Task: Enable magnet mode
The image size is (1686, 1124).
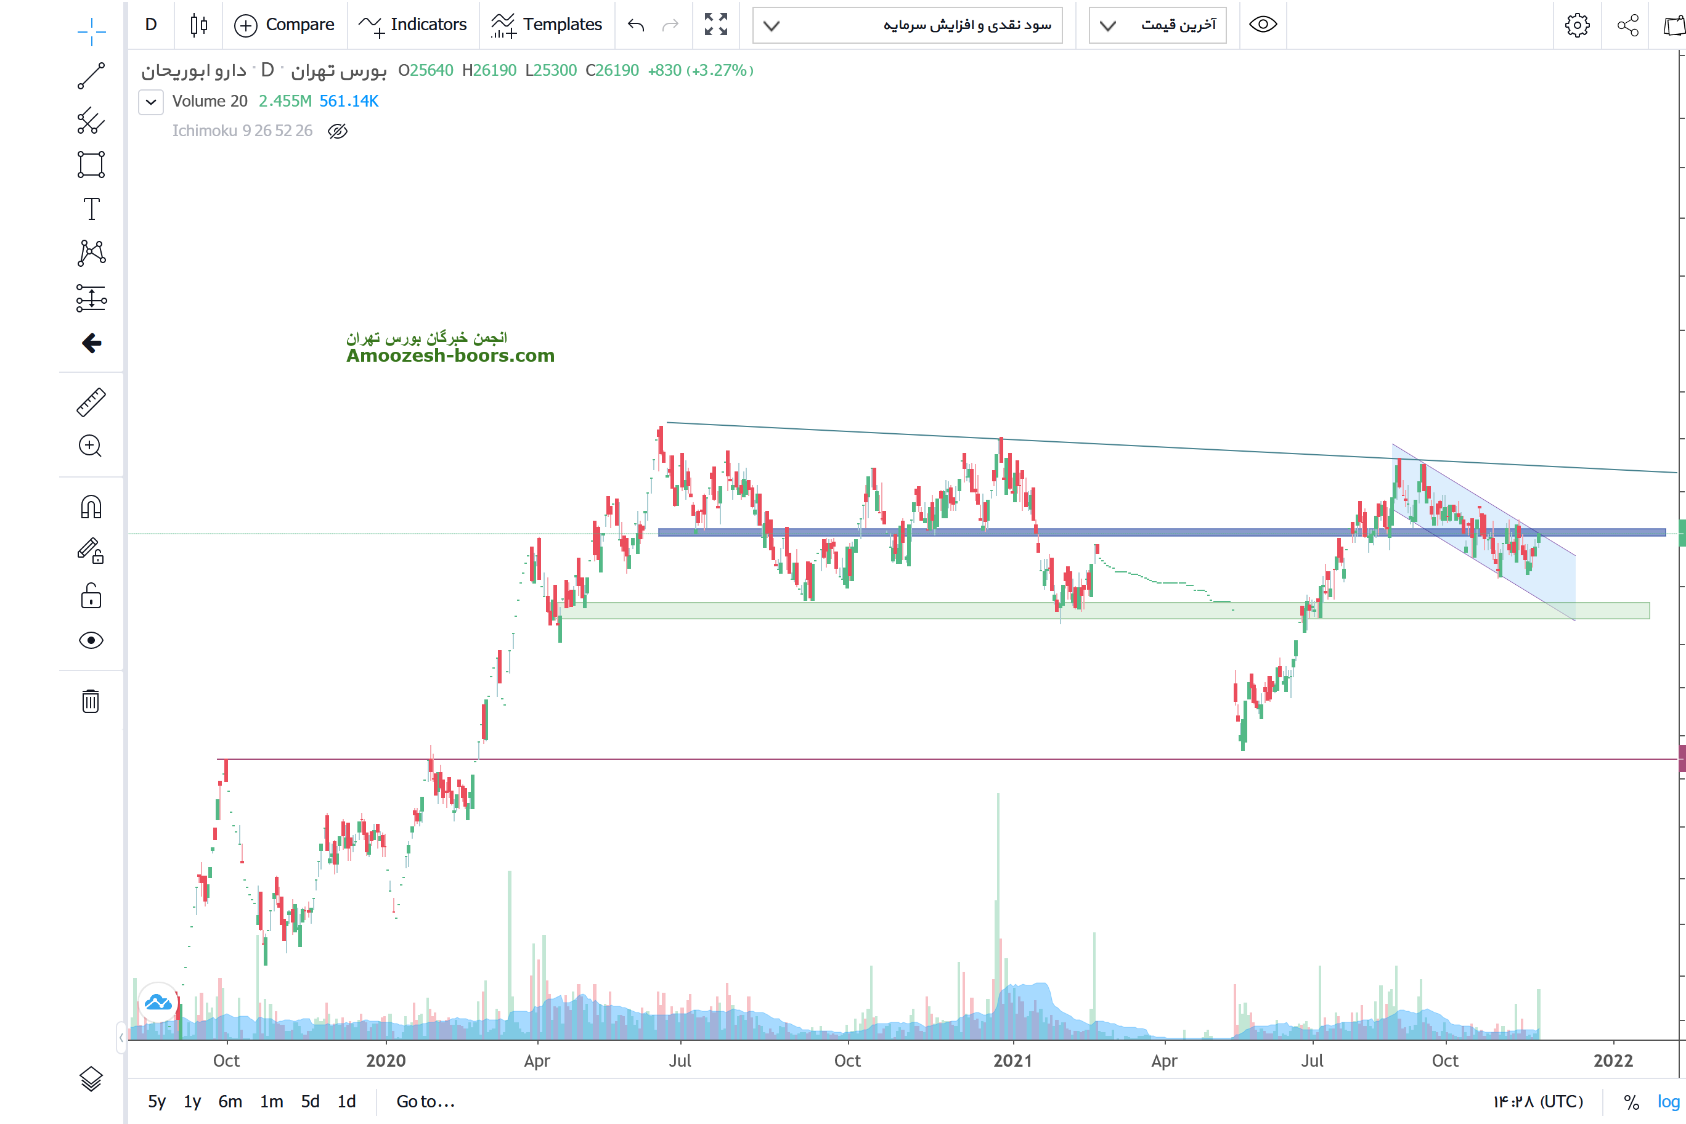Action: click(x=91, y=508)
